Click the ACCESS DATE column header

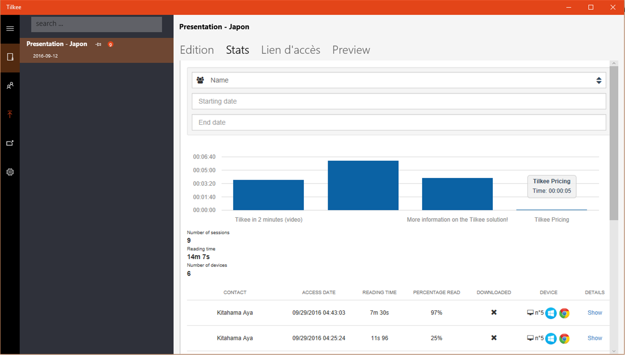tap(318, 292)
